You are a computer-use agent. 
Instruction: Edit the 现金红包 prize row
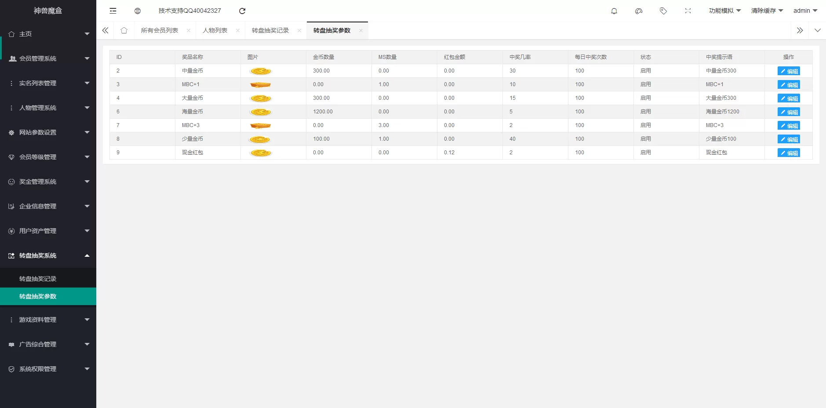[x=789, y=153]
